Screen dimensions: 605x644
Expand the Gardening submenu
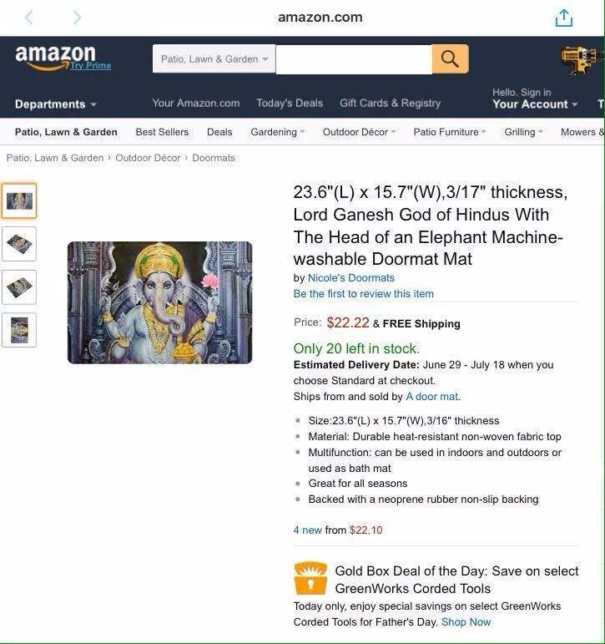(277, 132)
